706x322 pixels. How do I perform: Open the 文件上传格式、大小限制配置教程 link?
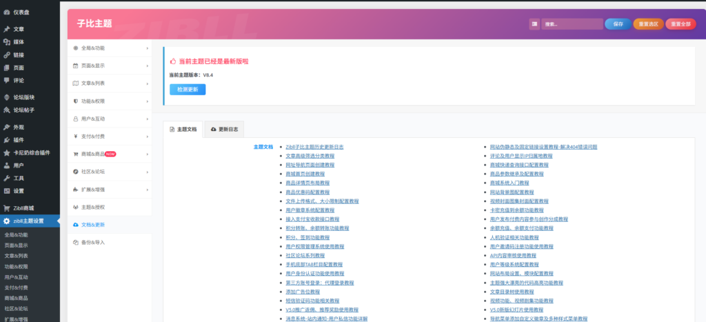(x=323, y=201)
